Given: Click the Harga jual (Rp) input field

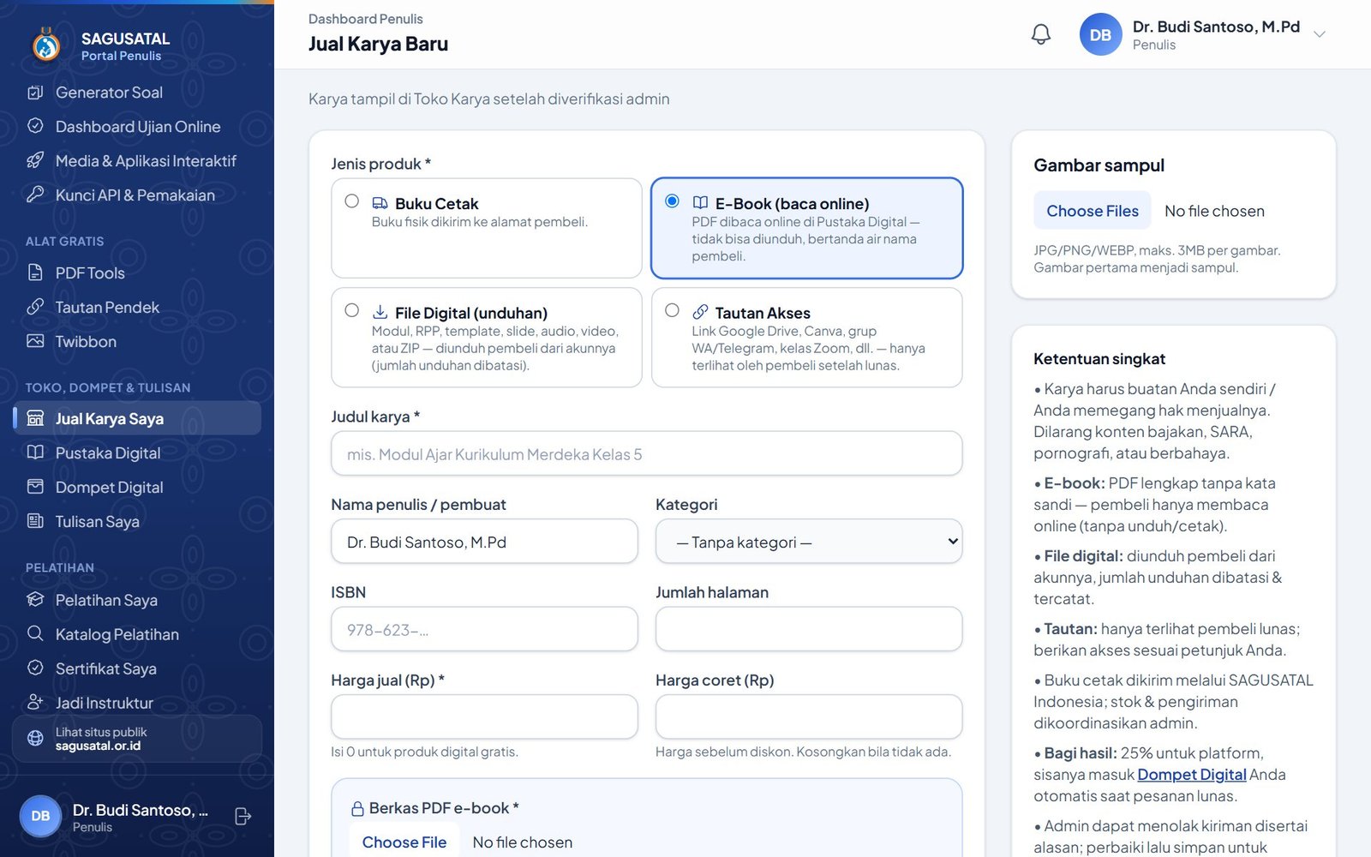Looking at the screenshot, I should click(485, 716).
